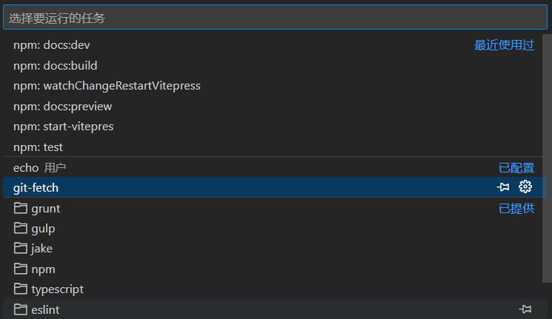The height and width of the screenshot is (319, 552).
Task: Select npm: watchChangeRestartVitepress task
Action: point(107,86)
